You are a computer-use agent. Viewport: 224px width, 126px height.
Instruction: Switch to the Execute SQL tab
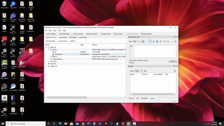click(x=83, y=37)
